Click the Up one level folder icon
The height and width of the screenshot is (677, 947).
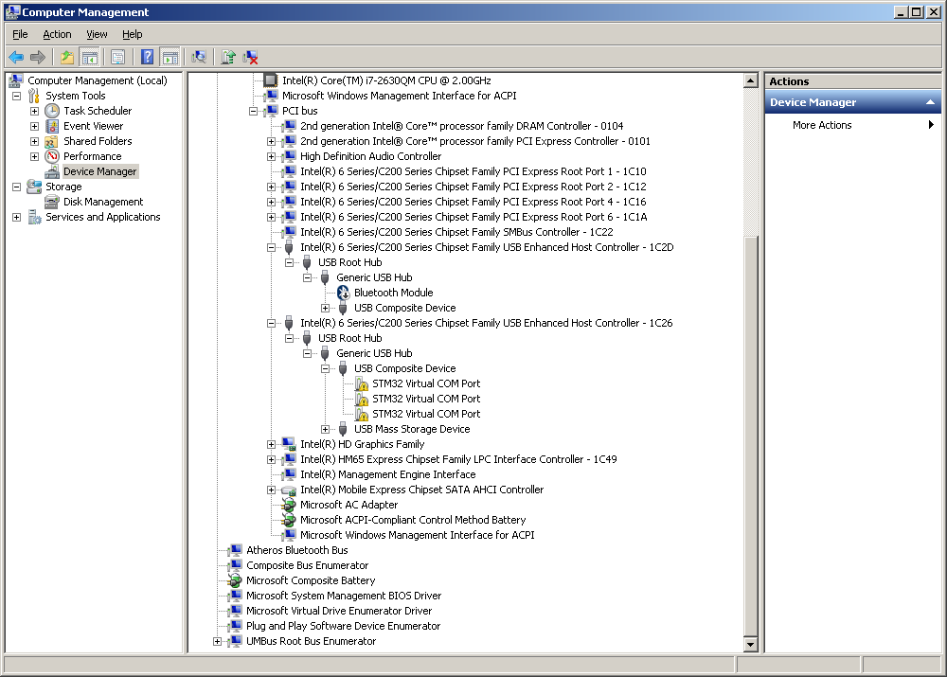pos(67,58)
